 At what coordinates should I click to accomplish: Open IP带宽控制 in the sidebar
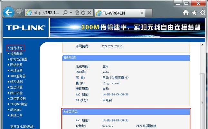[x=18, y=99]
